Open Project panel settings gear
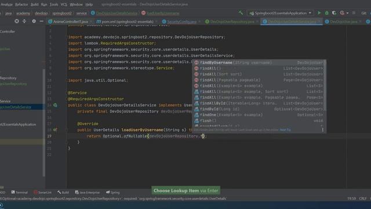 point(34,21)
